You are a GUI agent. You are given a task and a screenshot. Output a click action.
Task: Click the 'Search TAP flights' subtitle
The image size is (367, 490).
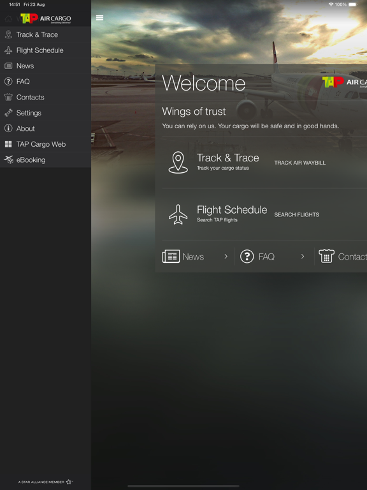pos(217,219)
